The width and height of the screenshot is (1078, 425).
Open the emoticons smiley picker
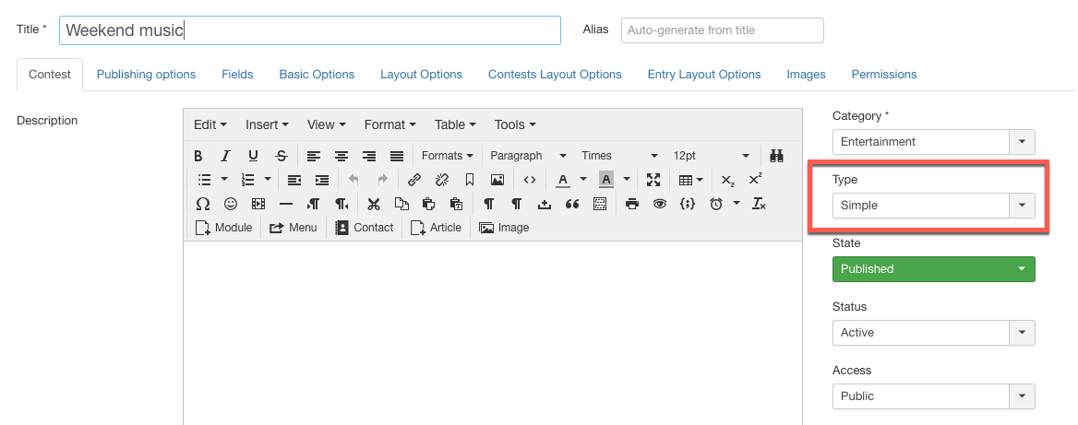(x=231, y=204)
